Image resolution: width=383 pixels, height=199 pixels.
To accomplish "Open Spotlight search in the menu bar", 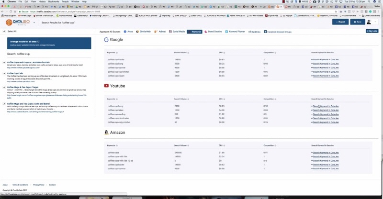I will (369, 1).
